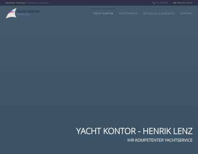This screenshot has width=198, height=154.
Task: Click the email envelope icon
Action: (x=174, y=3)
